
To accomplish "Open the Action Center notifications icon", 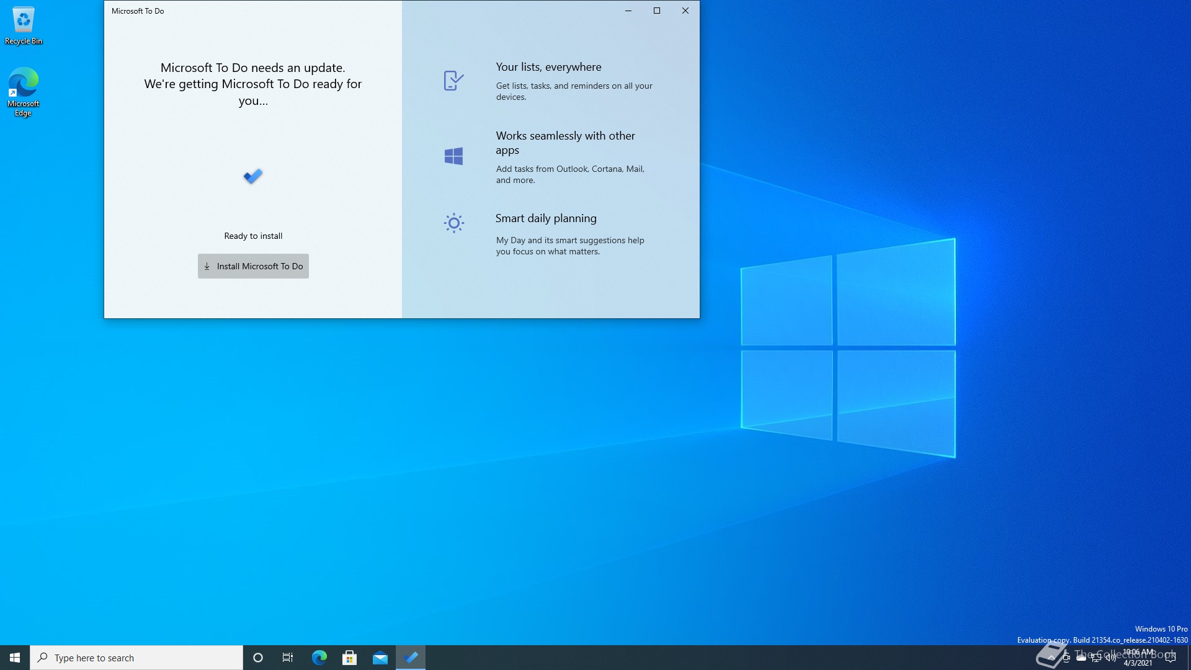I will [x=1171, y=658].
